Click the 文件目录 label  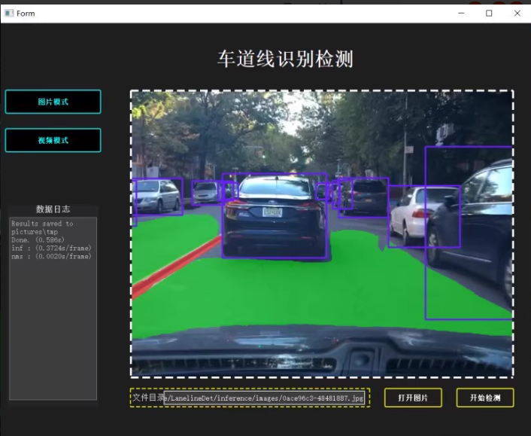coord(147,398)
